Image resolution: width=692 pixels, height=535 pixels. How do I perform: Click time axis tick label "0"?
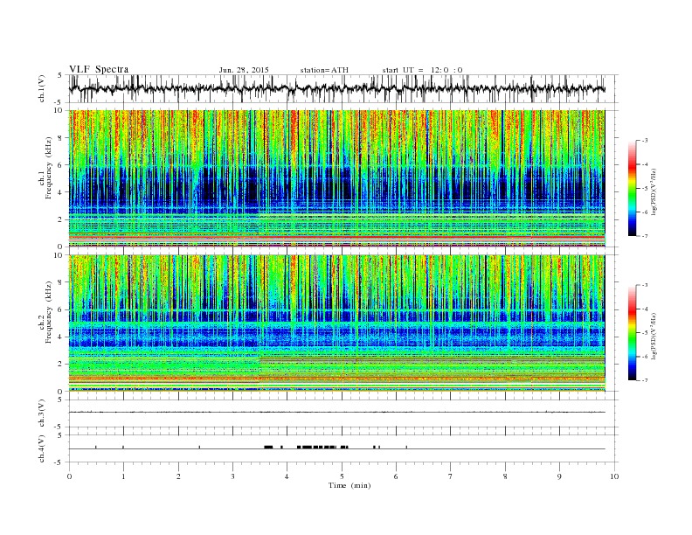(69, 476)
